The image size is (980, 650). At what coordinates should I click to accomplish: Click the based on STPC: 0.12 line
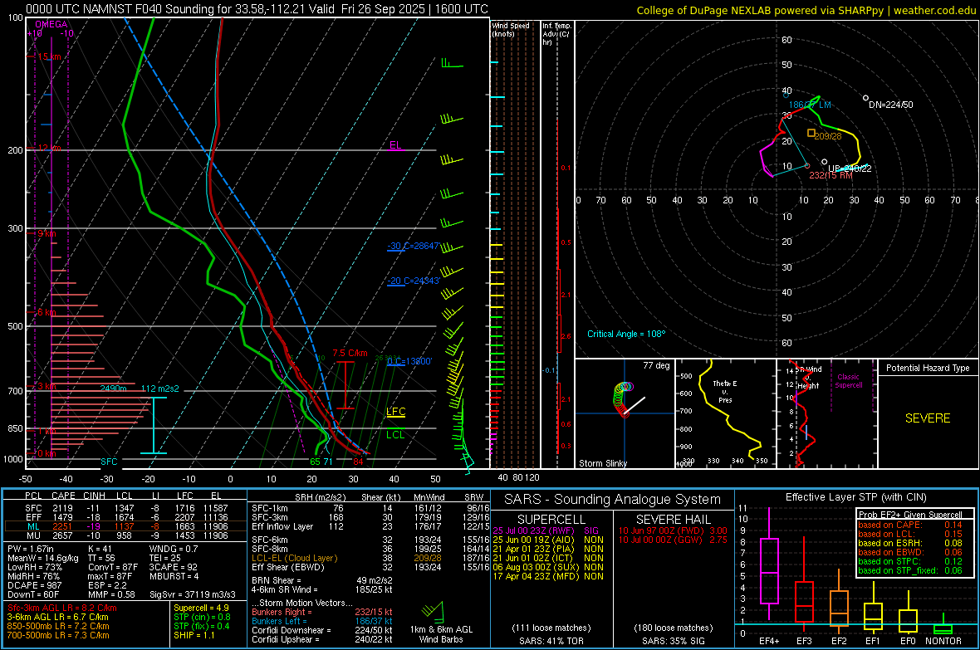[910, 561]
